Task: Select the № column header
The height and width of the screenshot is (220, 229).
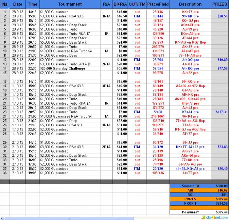Action: tap(5, 4)
